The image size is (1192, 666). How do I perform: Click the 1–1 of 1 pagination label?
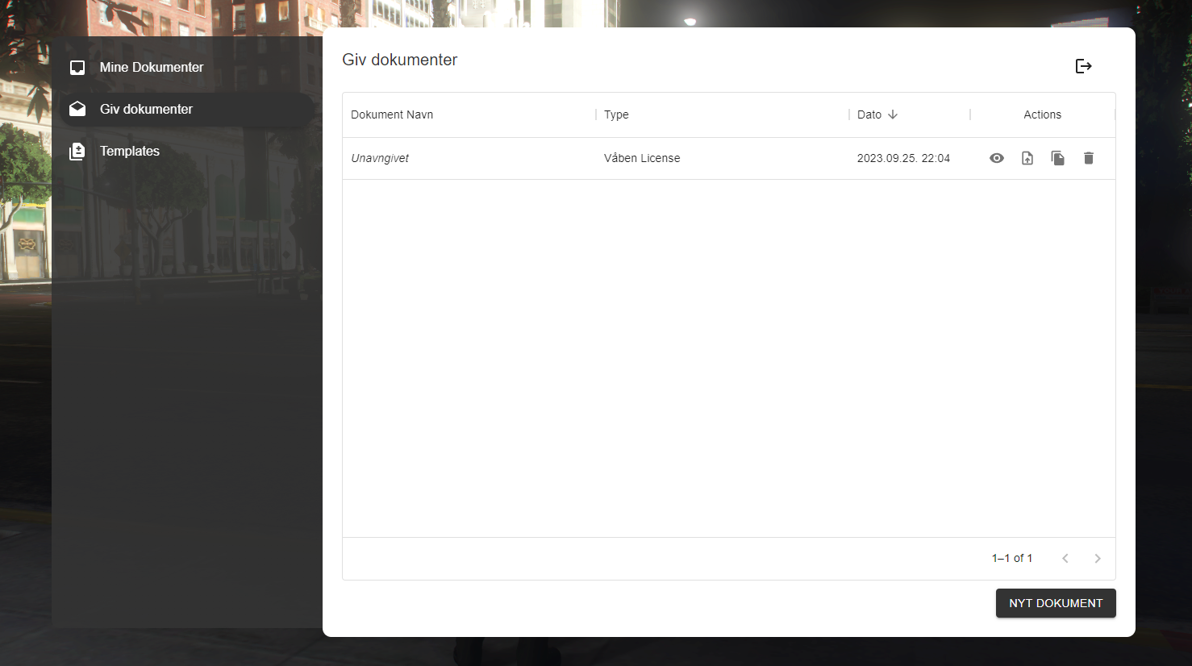click(1011, 558)
